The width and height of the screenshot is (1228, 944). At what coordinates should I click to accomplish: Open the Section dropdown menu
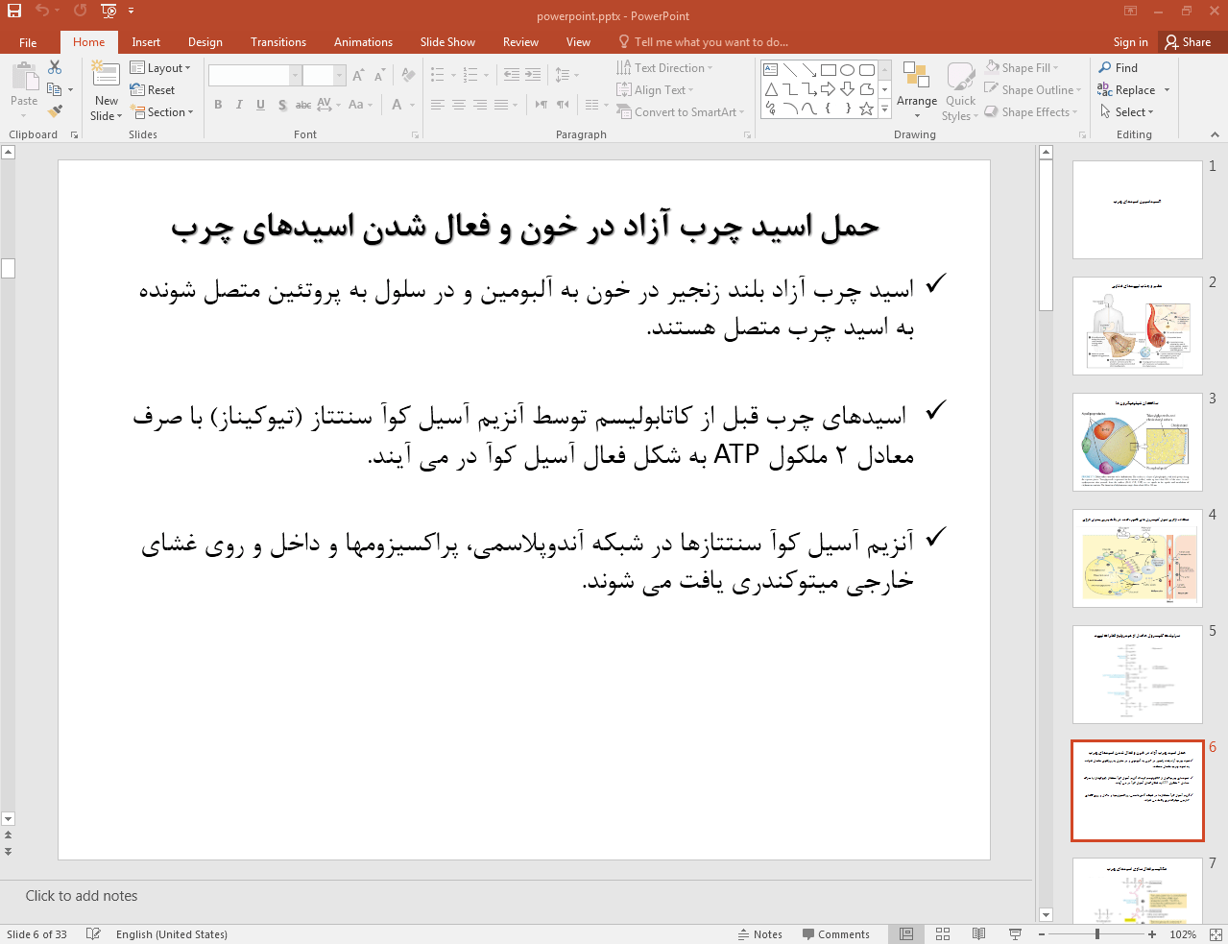point(162,112)
